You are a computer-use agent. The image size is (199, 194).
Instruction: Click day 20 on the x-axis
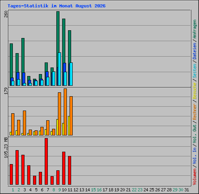coord(122,190)
